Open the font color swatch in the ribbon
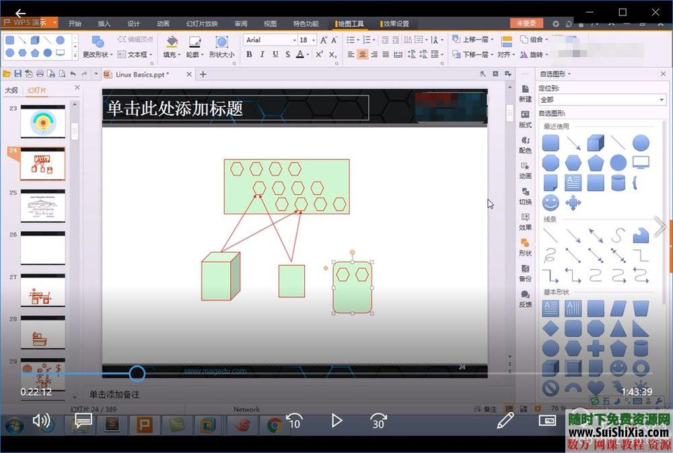673x453 pixels. (300, 54)
